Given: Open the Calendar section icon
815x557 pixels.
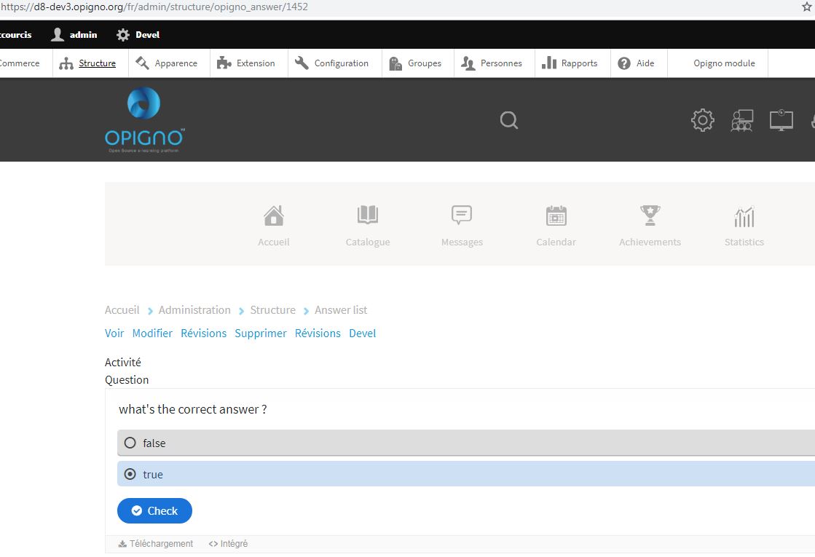Looking at the screenshot, I should [556, 215].
